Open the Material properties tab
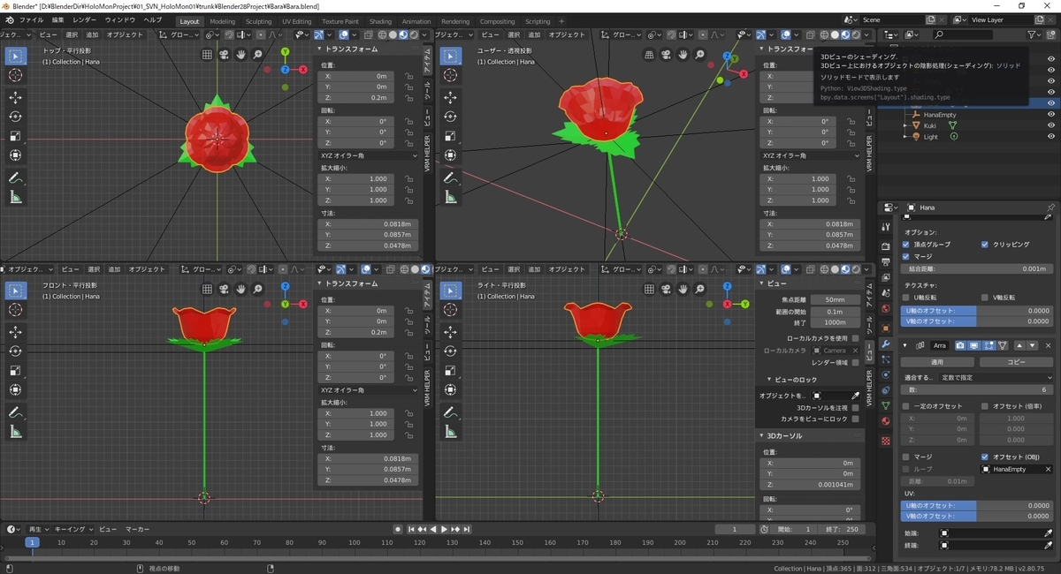 [x=885, y=420]
